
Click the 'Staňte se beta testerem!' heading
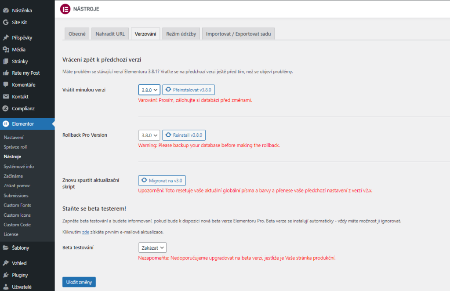(94, 209)
